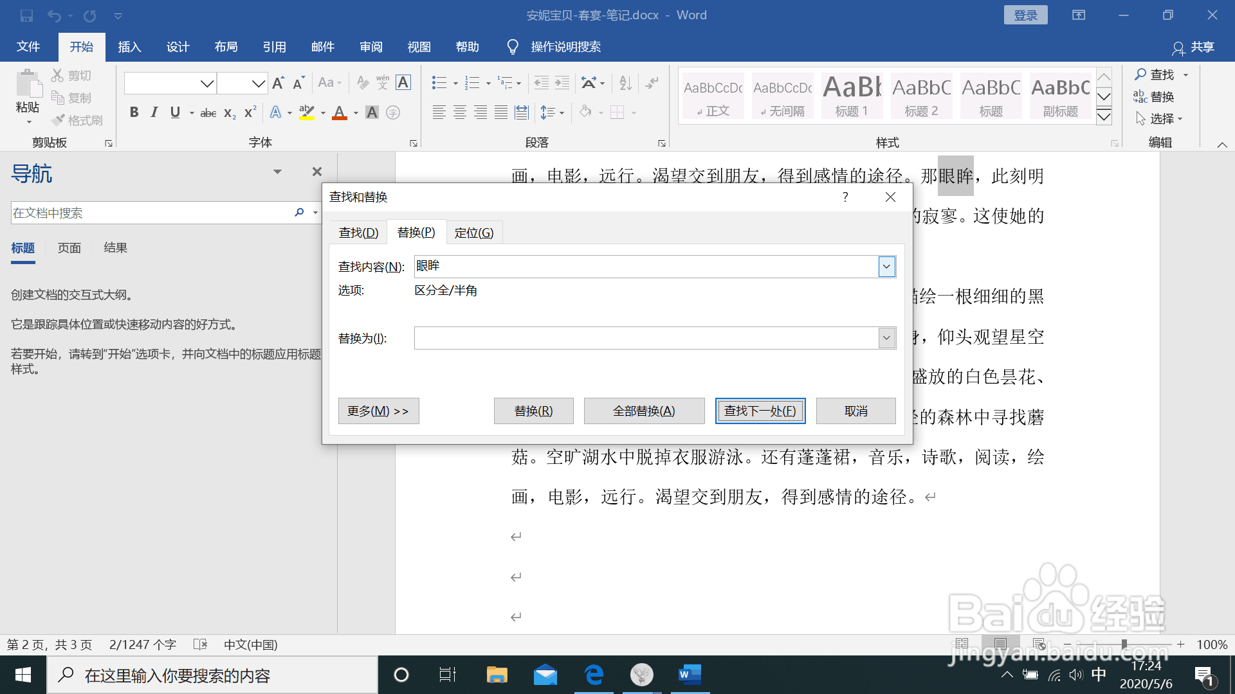Select the Format Painter tool

pos(77,120)
